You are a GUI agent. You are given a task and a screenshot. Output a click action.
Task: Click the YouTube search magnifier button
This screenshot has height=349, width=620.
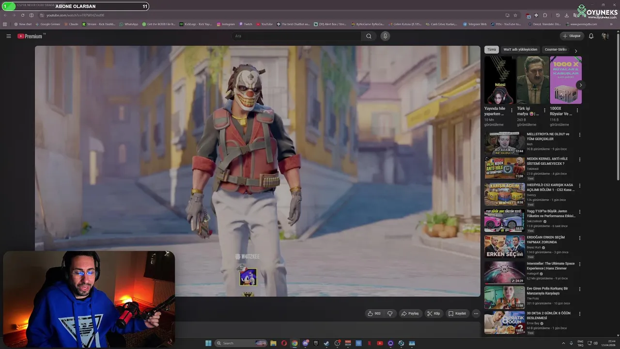click(369, 36)
